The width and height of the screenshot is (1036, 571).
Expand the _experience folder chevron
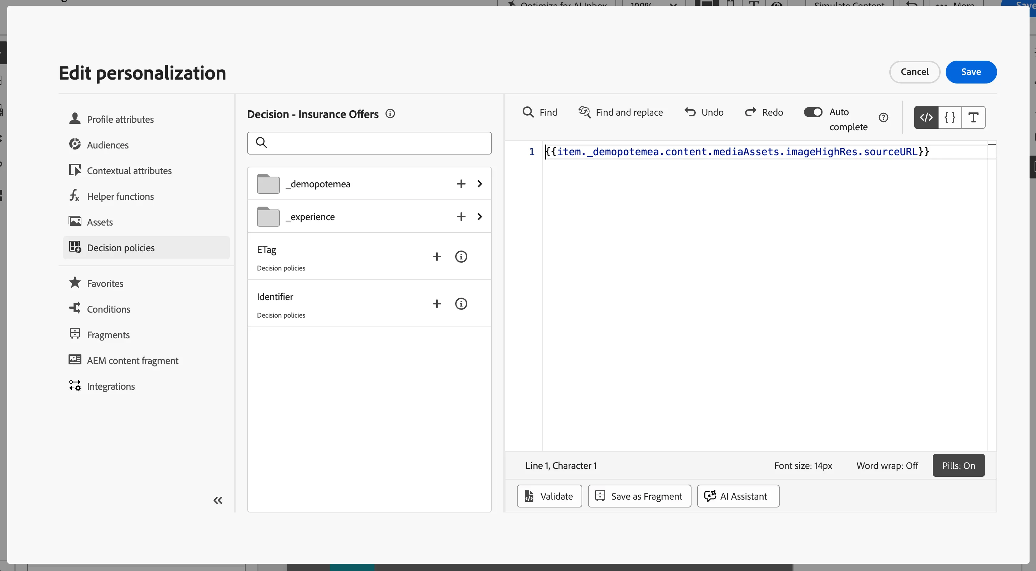click(x=479, y=217)
